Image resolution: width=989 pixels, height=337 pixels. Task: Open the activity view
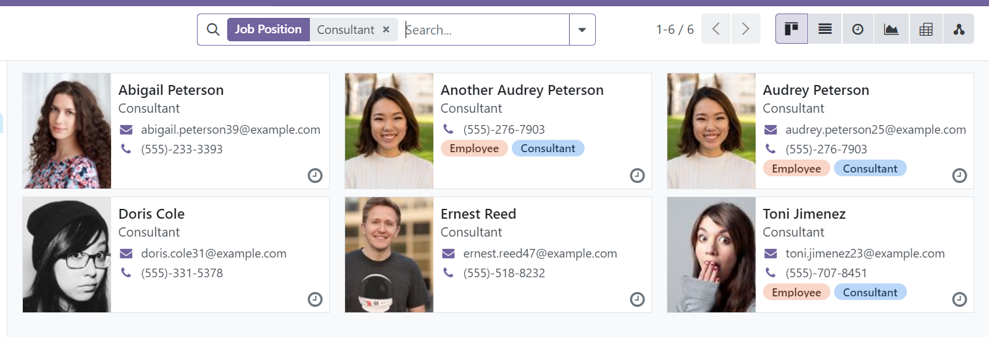pos(858,29)
